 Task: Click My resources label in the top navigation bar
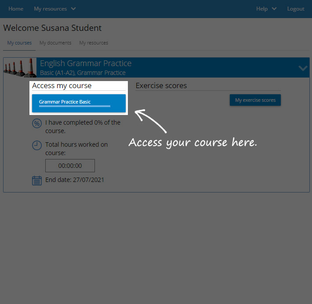pyautogui.click(x=50, y=9)
